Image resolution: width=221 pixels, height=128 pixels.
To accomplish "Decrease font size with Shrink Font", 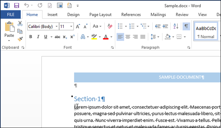I will (85, 26).
